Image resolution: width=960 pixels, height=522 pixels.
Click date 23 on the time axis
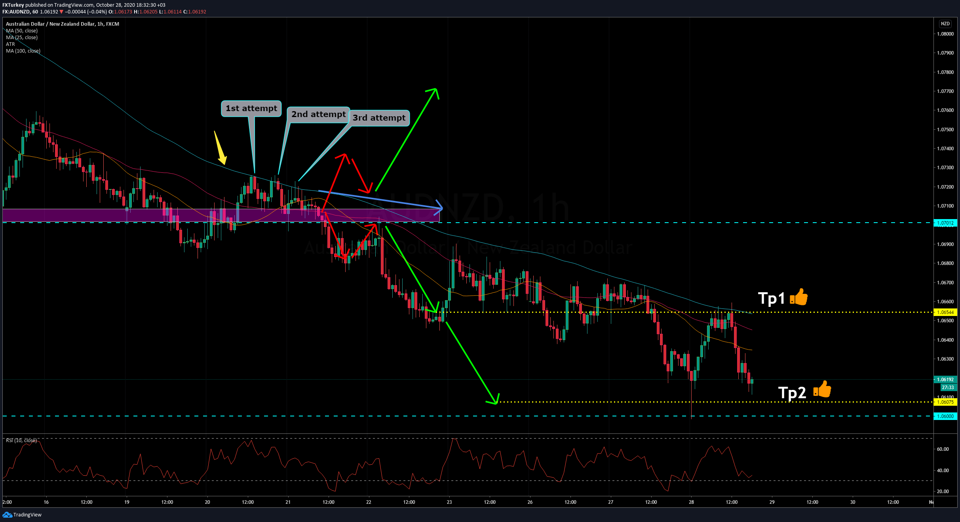449,502
